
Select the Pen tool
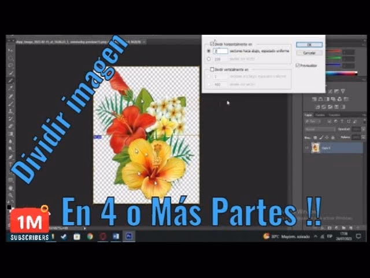tap(10, 157)
